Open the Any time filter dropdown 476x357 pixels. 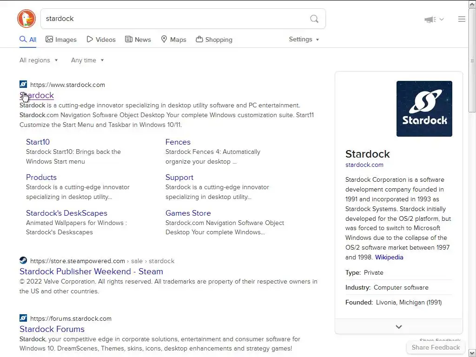(x=87, y=60)
